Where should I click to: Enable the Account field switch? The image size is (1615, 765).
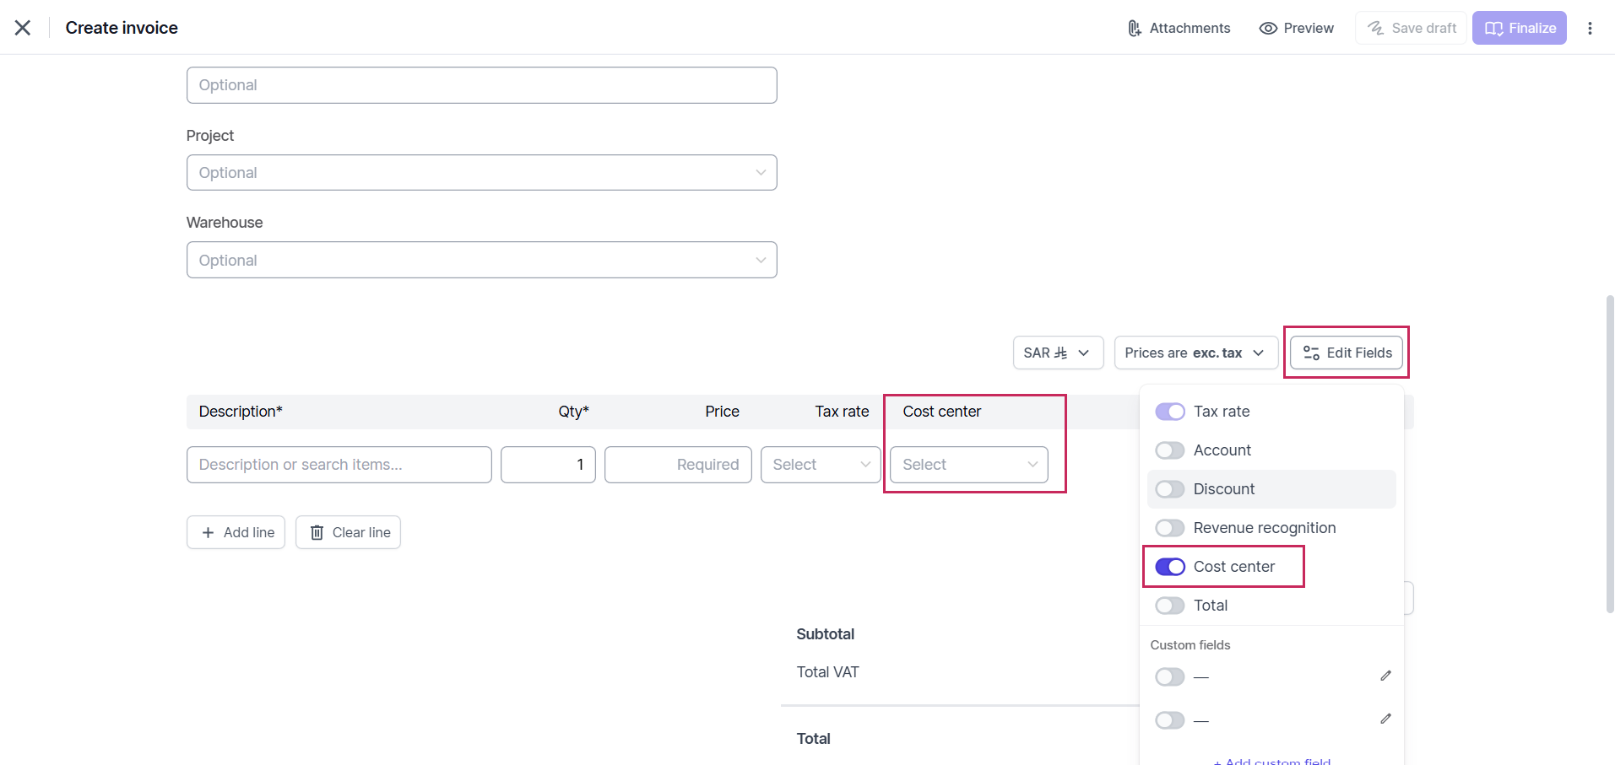[1170, 450]
